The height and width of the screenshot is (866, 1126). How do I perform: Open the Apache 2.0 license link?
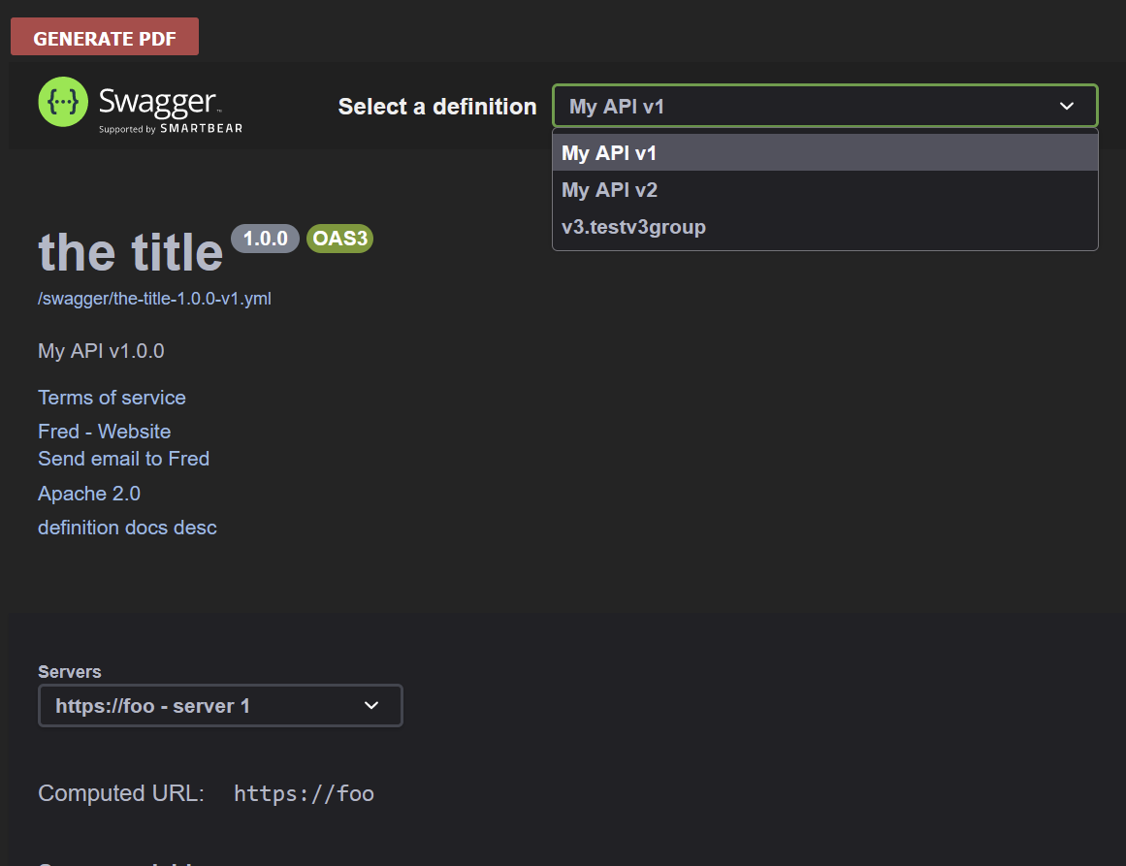(89, 494)
